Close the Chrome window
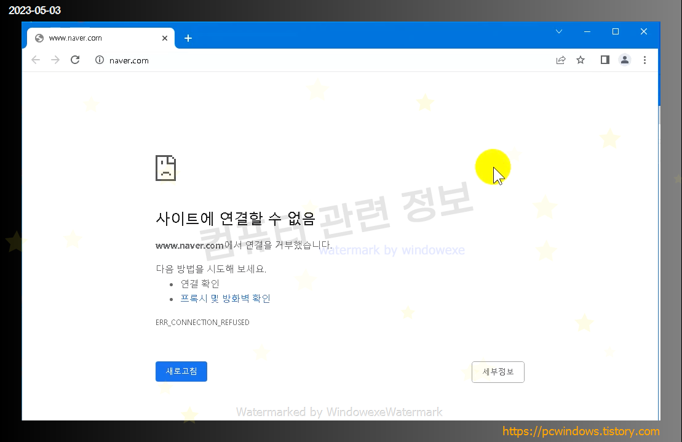The image size is (682, 442). coord(644,31)
